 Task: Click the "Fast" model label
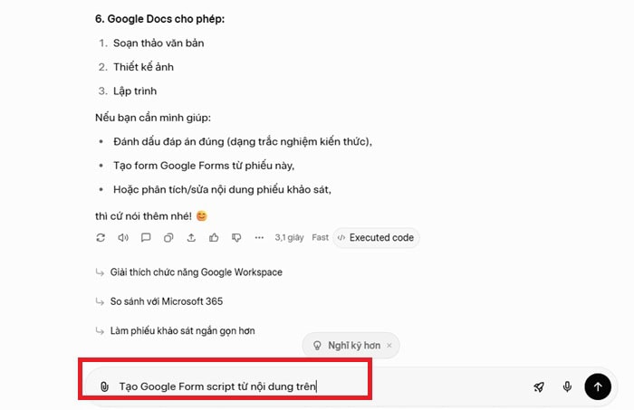tap(320, 238)
